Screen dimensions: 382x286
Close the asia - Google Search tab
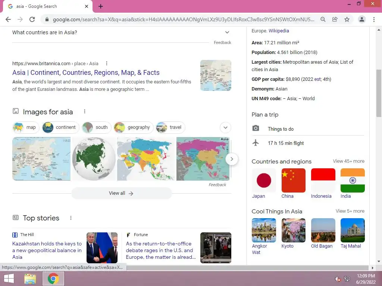[87, 6]
